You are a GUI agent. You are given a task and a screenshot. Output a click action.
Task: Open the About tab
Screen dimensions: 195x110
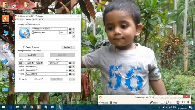(x=41, y=20)
